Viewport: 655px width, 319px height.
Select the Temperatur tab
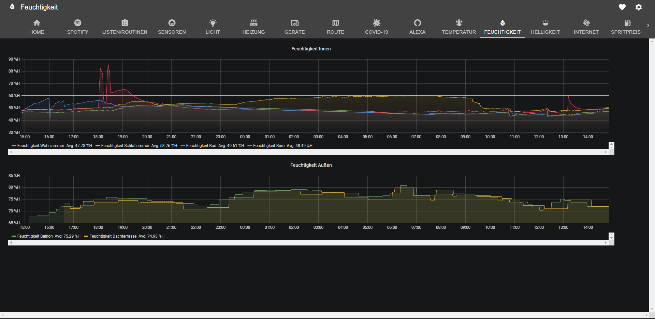tap(459, 28)
